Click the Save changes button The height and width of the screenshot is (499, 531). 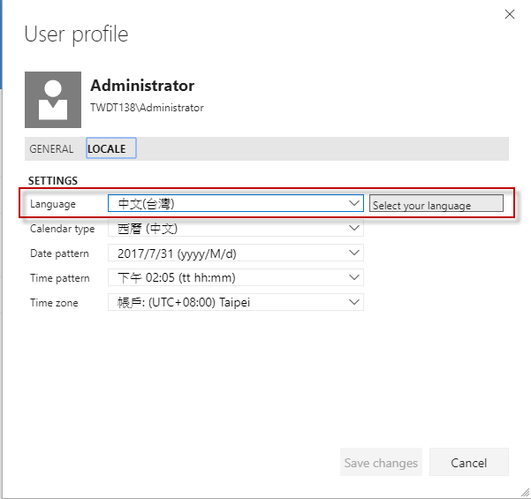point(381,463)
